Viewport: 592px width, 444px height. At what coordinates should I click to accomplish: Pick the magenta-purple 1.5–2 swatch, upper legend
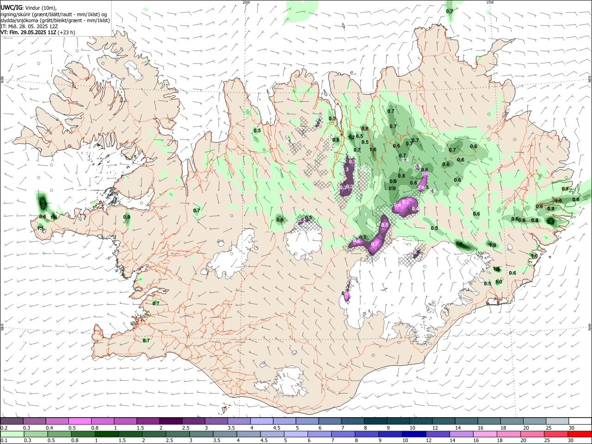[x=148, y=421]
